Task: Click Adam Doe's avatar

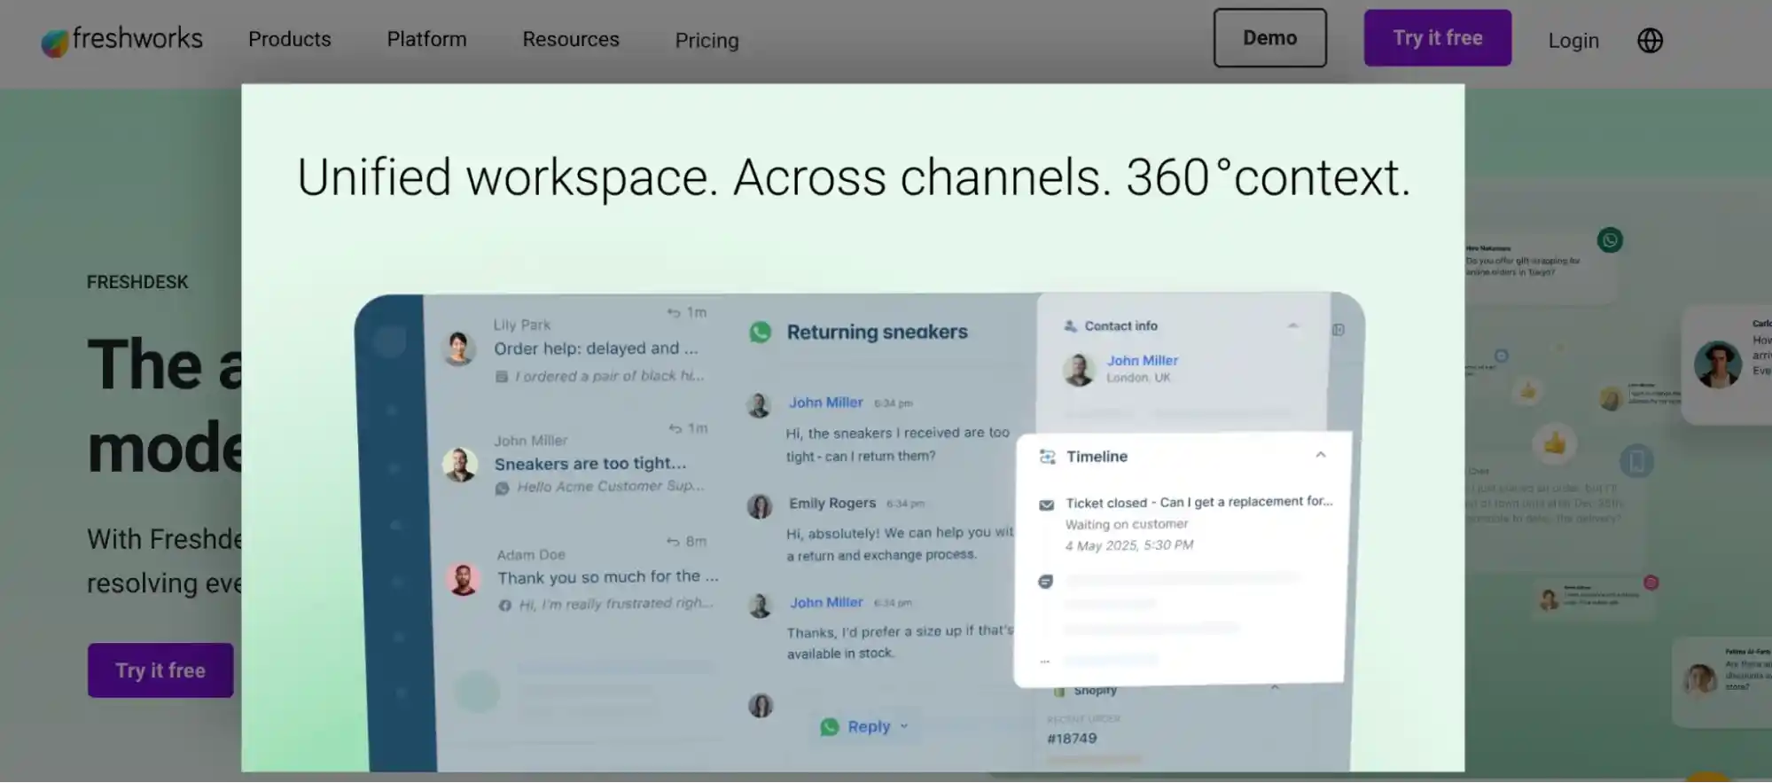Action: [x=463, y=579]
